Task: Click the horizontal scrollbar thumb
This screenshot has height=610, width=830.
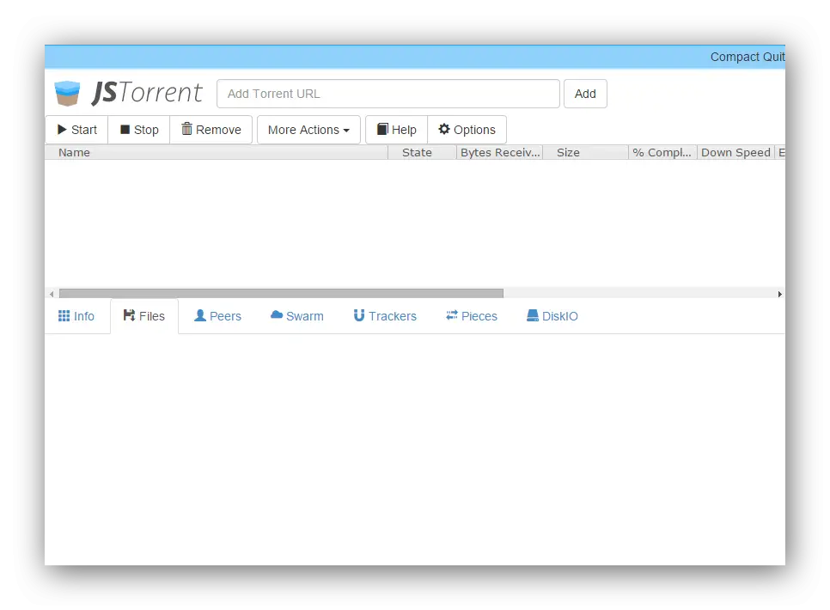Action: click(x=281, y=293)
